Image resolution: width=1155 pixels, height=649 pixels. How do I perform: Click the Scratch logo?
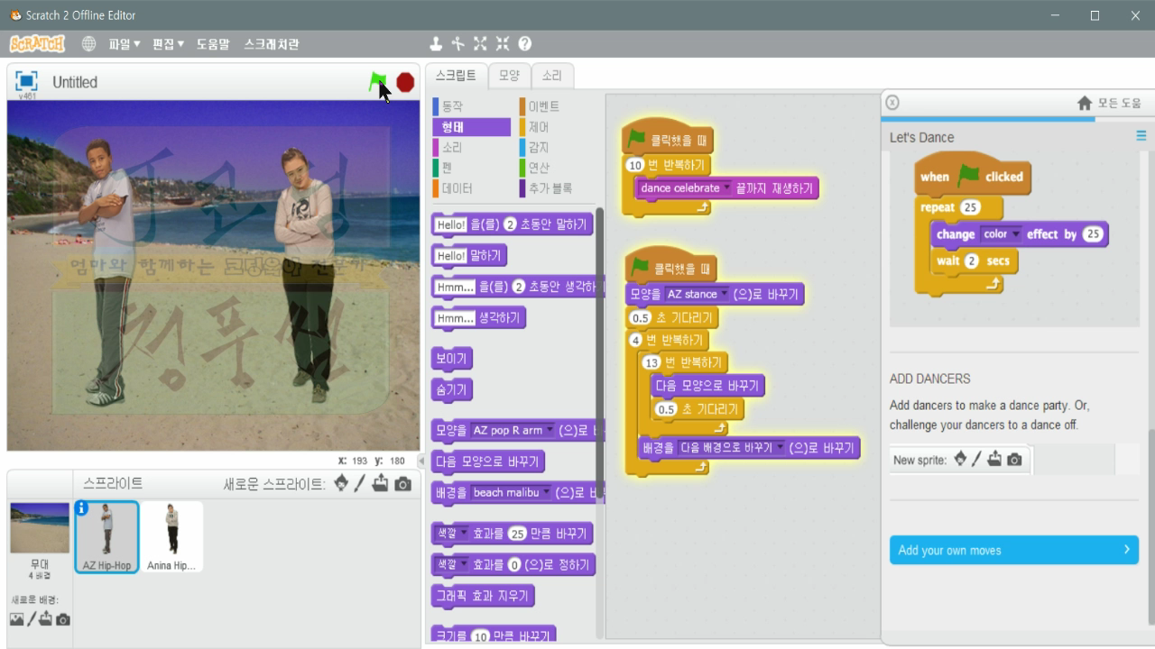click(x=37, y=44)
